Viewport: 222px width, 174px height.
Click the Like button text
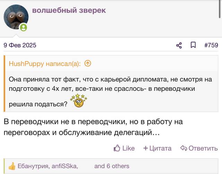(x=128, y=148)
